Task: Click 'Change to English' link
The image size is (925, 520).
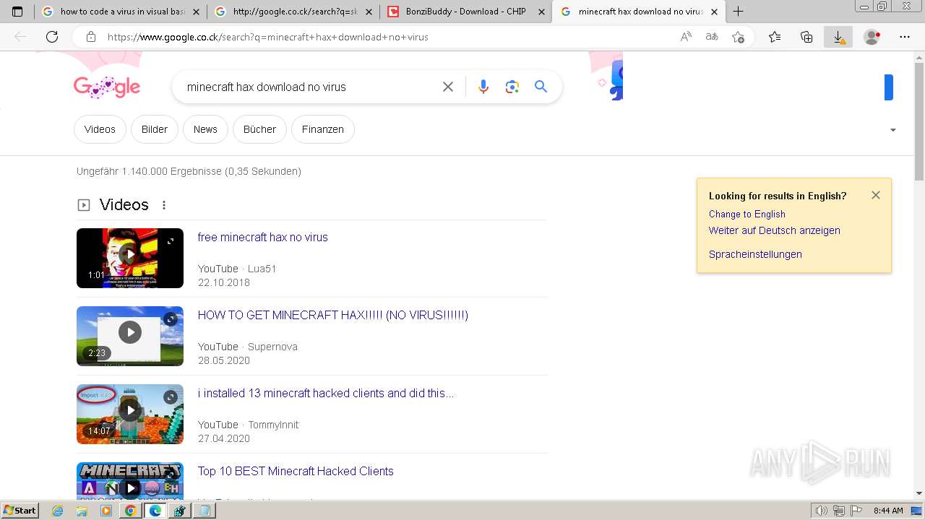Action: pos(747,214)
